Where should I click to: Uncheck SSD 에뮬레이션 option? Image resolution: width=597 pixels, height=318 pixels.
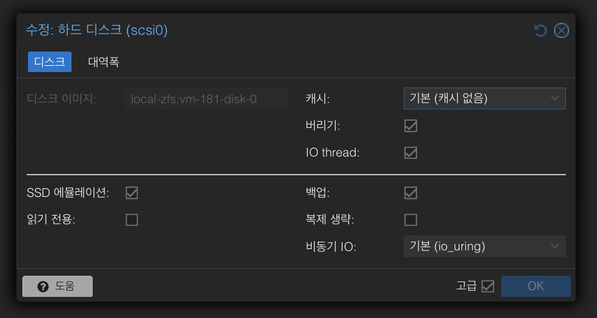tap(132, 193)
